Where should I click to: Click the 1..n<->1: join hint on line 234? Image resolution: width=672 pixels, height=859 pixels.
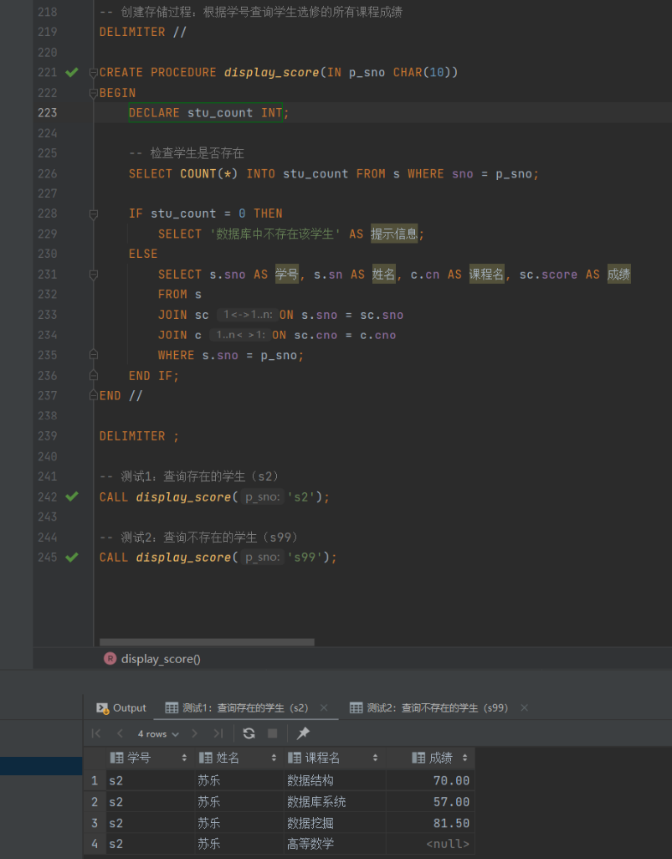point(241,335)
